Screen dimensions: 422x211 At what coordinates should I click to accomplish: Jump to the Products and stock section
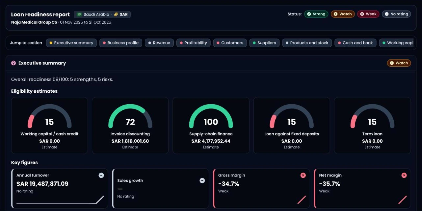[307, 43]
